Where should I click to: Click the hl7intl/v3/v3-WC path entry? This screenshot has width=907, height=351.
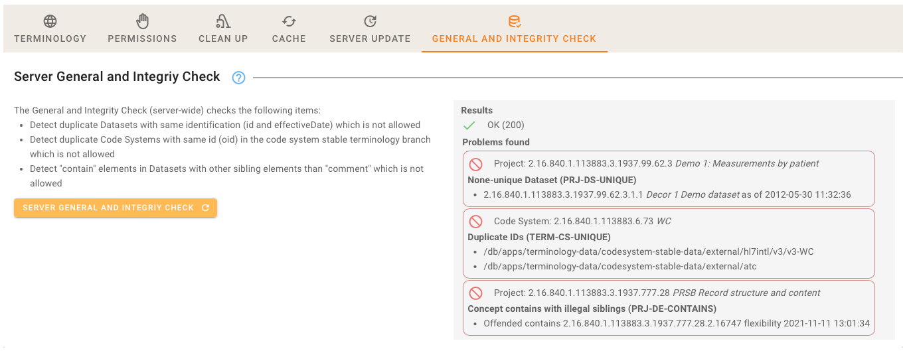(x=649, y=252)
